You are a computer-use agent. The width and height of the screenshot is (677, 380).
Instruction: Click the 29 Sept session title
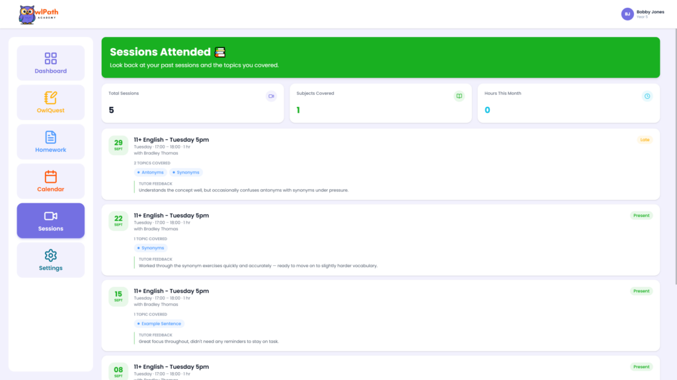[x=171, y=140]
